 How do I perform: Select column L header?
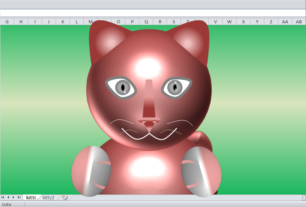(77, 22)
